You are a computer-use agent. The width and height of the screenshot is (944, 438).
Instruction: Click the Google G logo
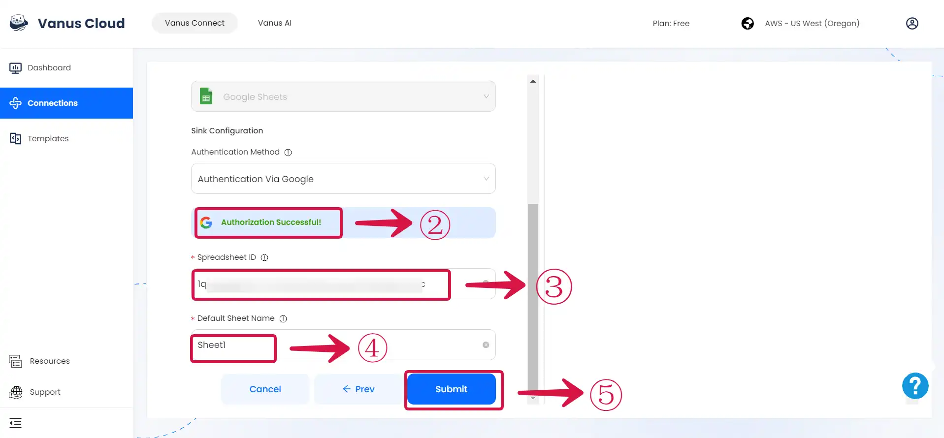click(206, 222)
